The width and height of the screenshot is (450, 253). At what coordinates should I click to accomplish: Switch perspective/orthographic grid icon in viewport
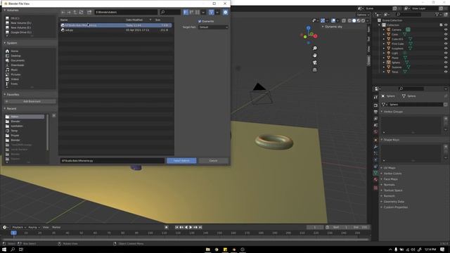[x=315, y=70]
